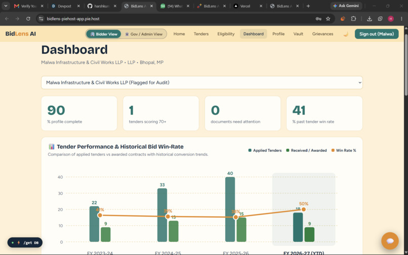Click the address bar URL field
The height and width of the screenshot is (255, 408).
pos(180,19)
